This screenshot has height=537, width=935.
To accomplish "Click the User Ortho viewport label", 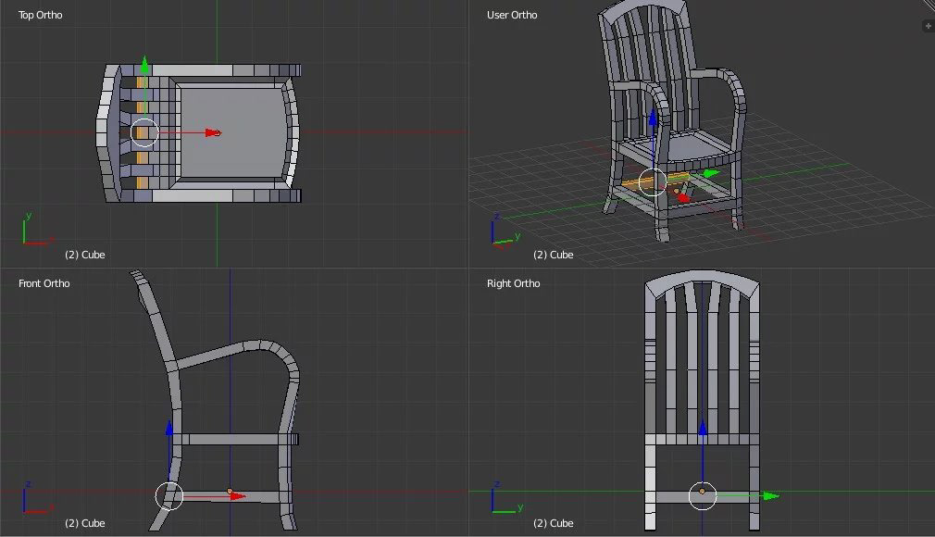I will click(x=512, y=15).
